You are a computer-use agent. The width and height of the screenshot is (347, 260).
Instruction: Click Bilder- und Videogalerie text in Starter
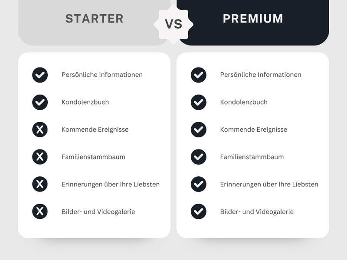[98, 212]
